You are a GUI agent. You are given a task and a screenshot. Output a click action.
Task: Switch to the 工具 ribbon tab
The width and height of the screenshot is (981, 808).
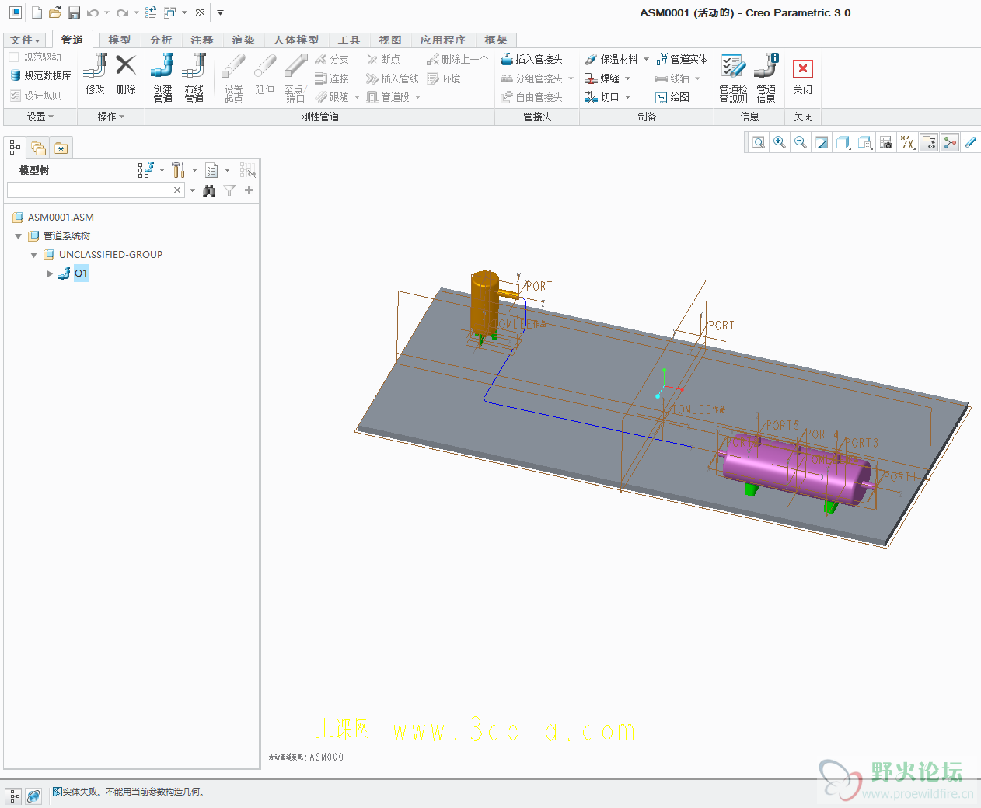(349, 40)
